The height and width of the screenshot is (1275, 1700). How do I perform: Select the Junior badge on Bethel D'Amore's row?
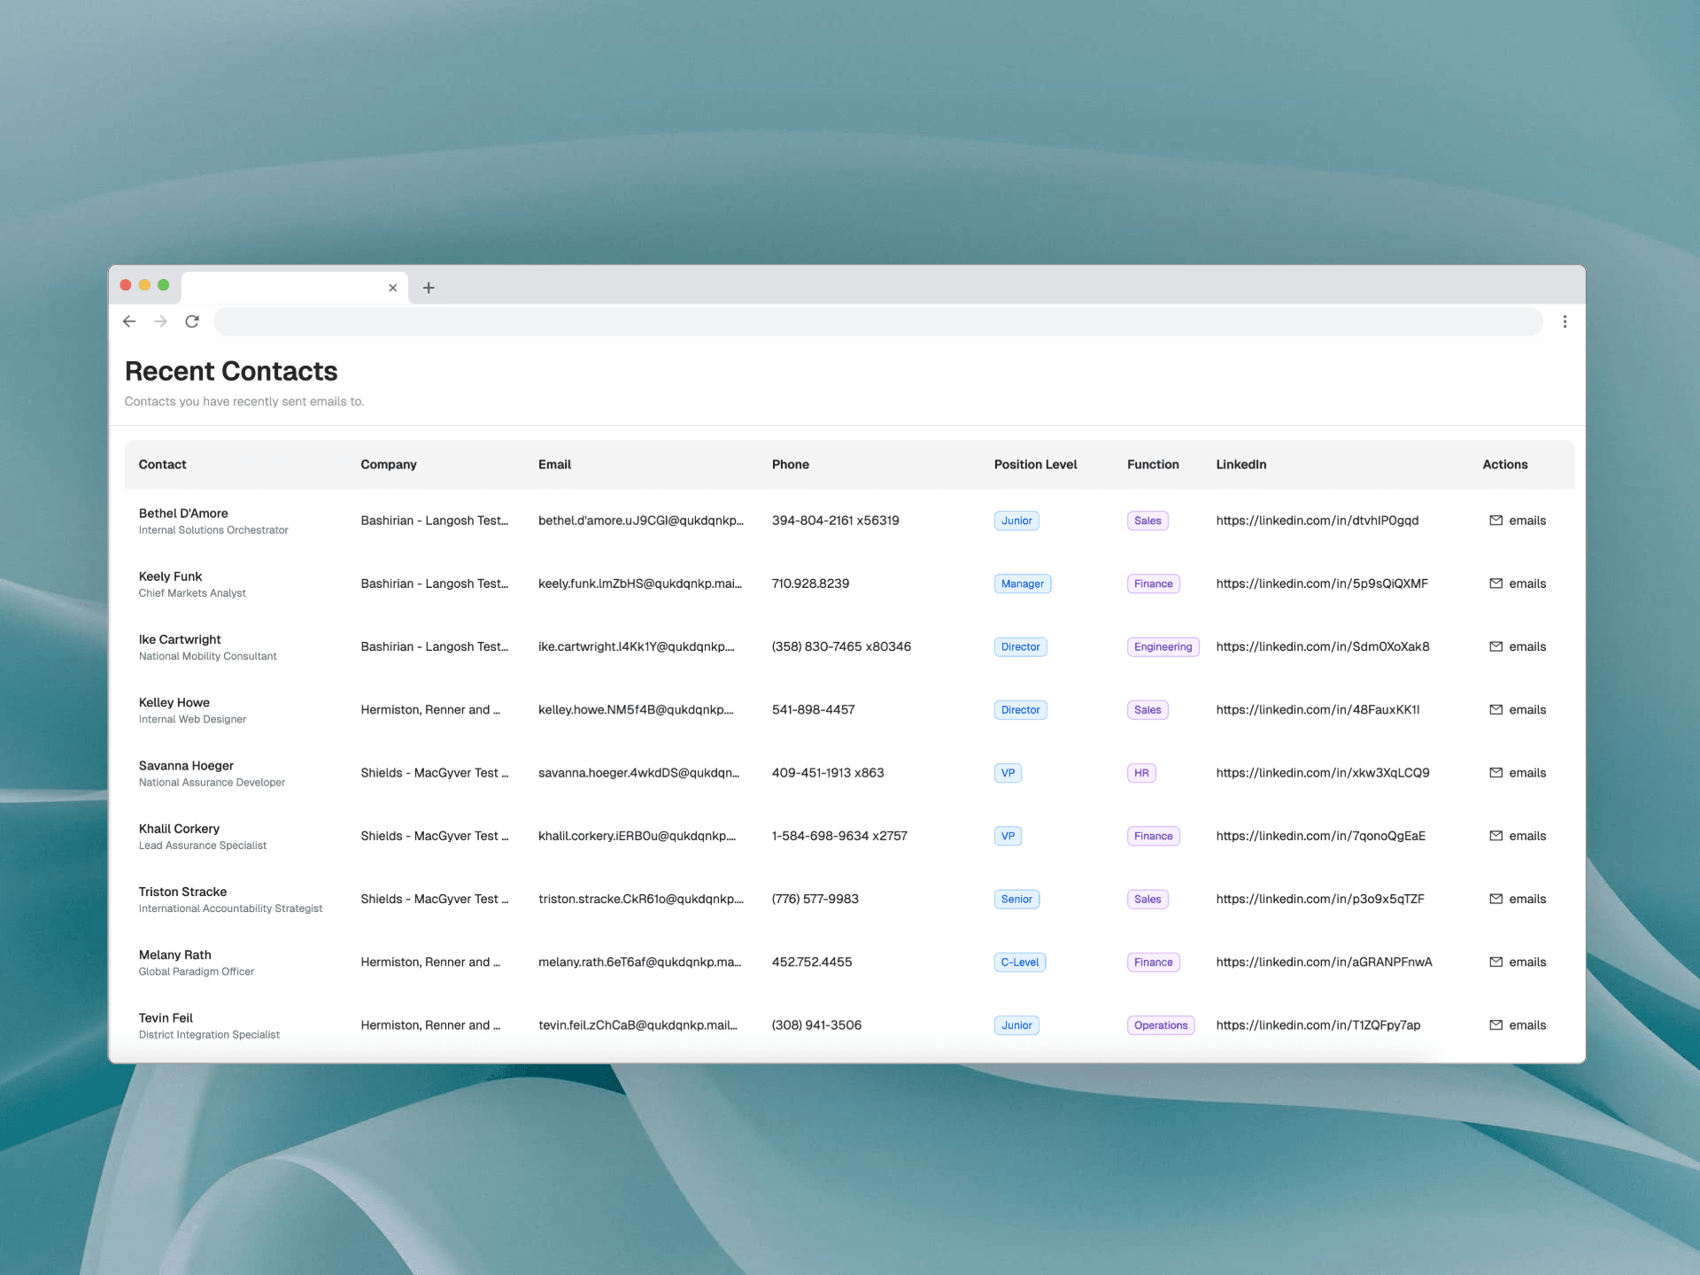[x=1016, y=521]
